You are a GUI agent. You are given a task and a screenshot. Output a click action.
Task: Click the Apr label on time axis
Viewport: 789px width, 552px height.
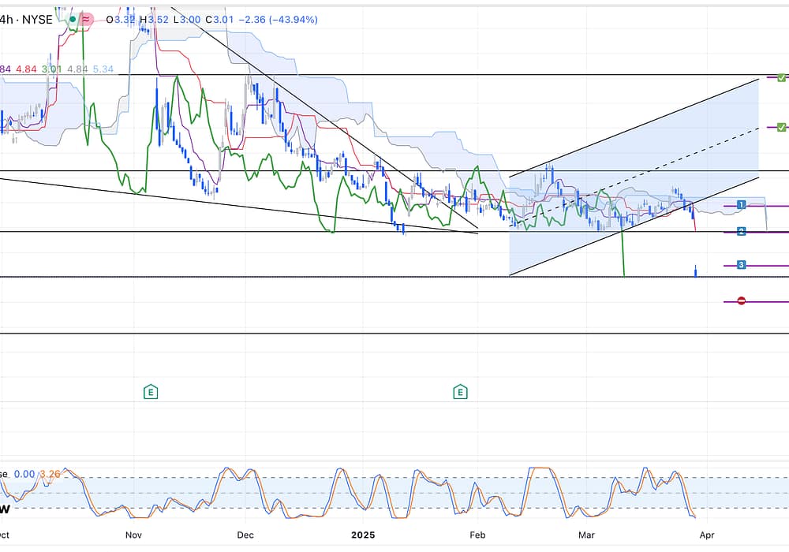pyautogui.click(x=707, y=534)
